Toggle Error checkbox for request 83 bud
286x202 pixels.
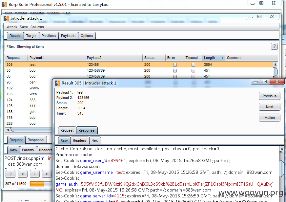tap(175, 76)
